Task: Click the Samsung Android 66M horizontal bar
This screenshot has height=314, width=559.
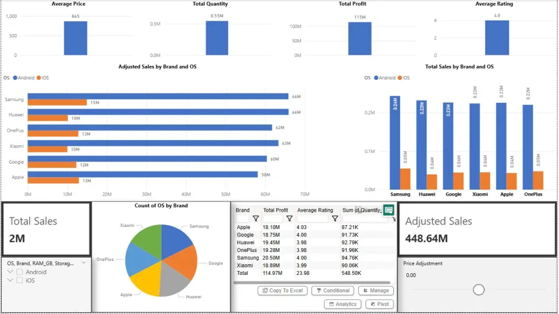Action: [x=158, y=96]
